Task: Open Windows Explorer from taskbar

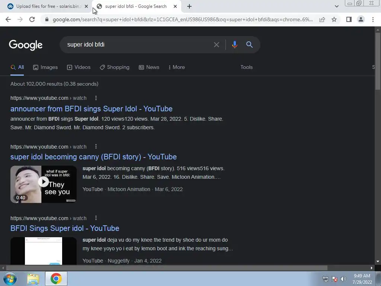Action: tap(33, 279)
